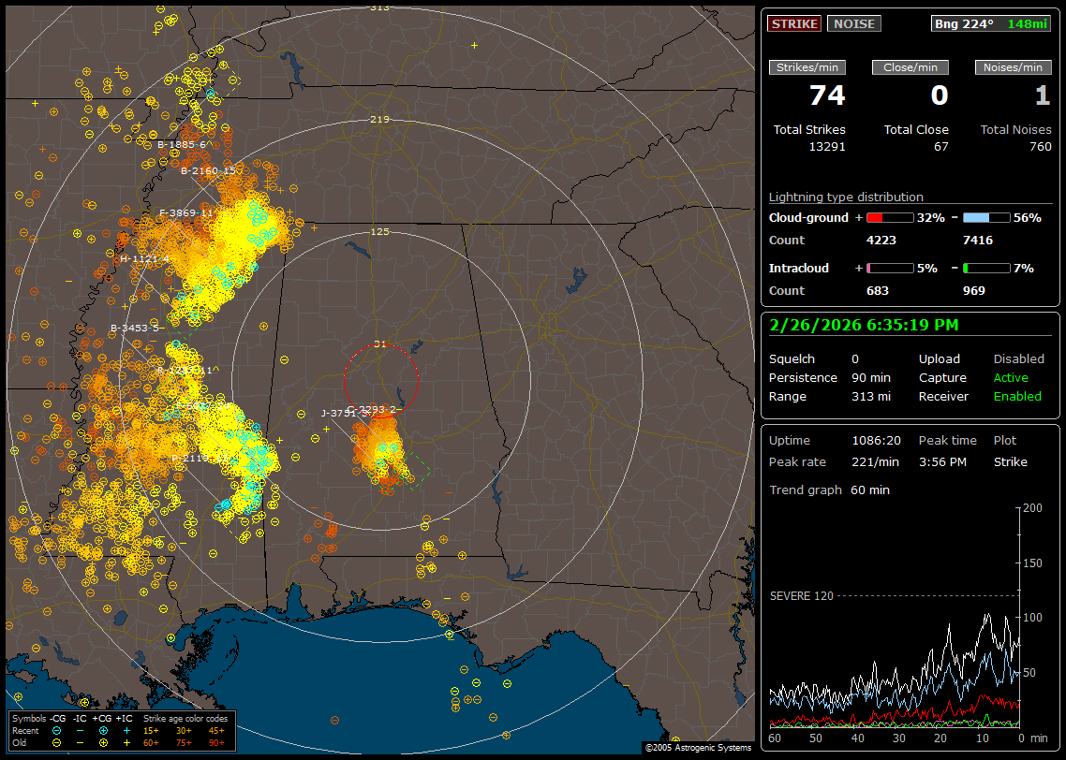Click the positive cloud-ground red percentage bar

coord(889,217)
